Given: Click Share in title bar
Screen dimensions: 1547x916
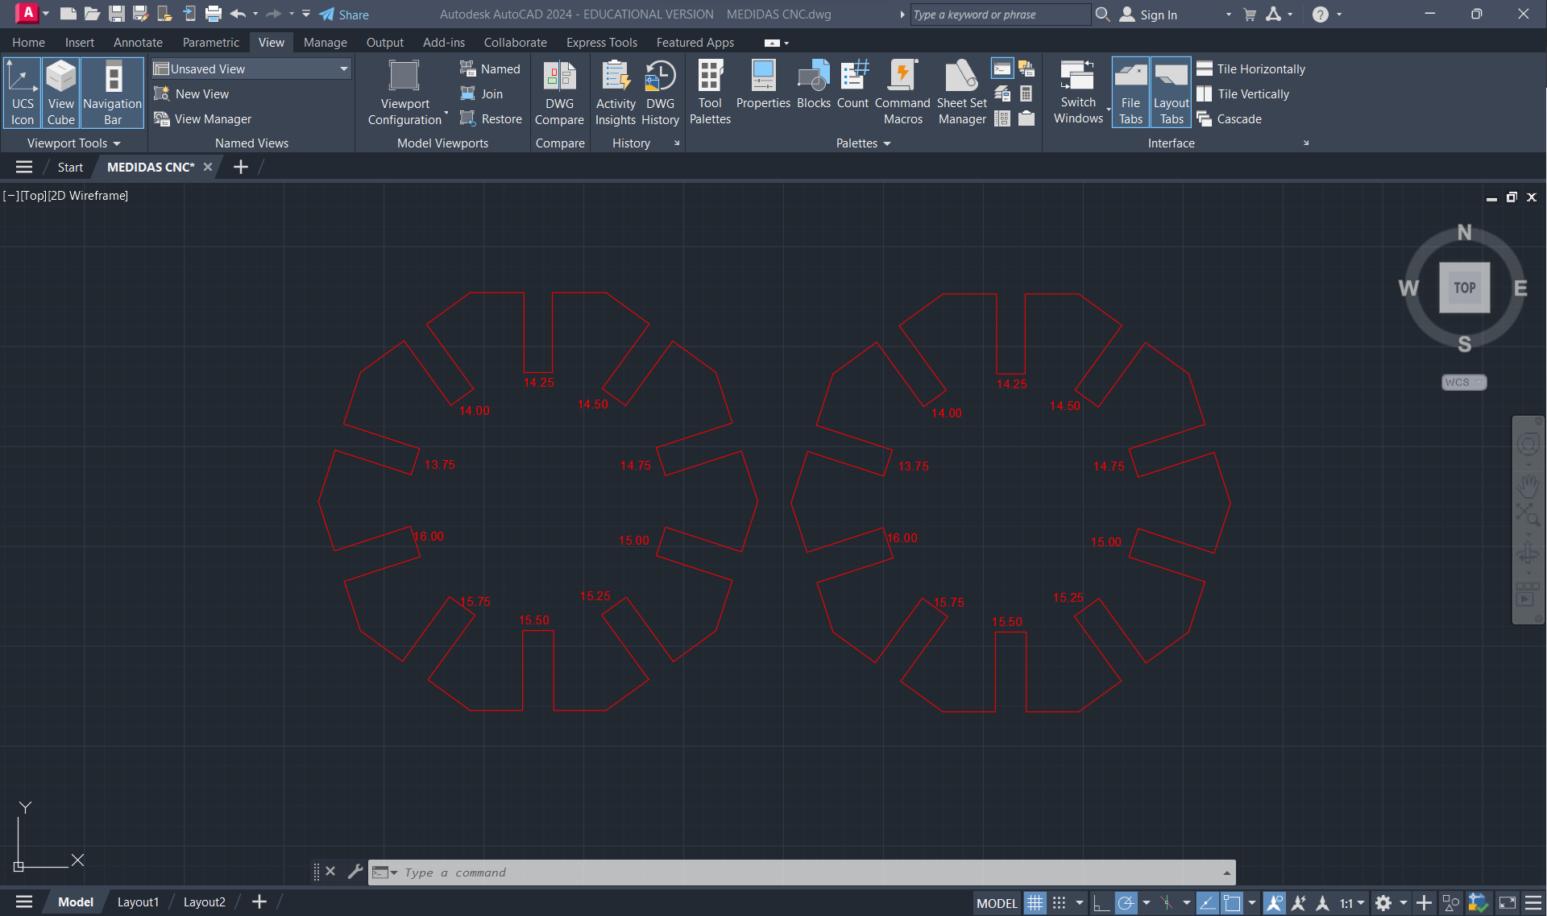Looking at the screenshot, I should [344, 15].
